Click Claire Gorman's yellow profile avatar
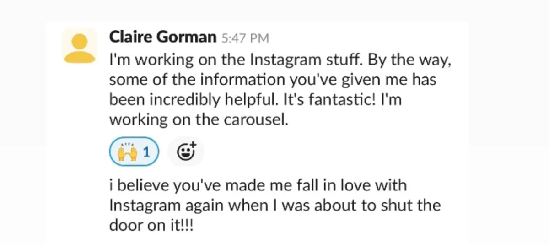Viewport: 549px width, 244px height. click(79, 45)
